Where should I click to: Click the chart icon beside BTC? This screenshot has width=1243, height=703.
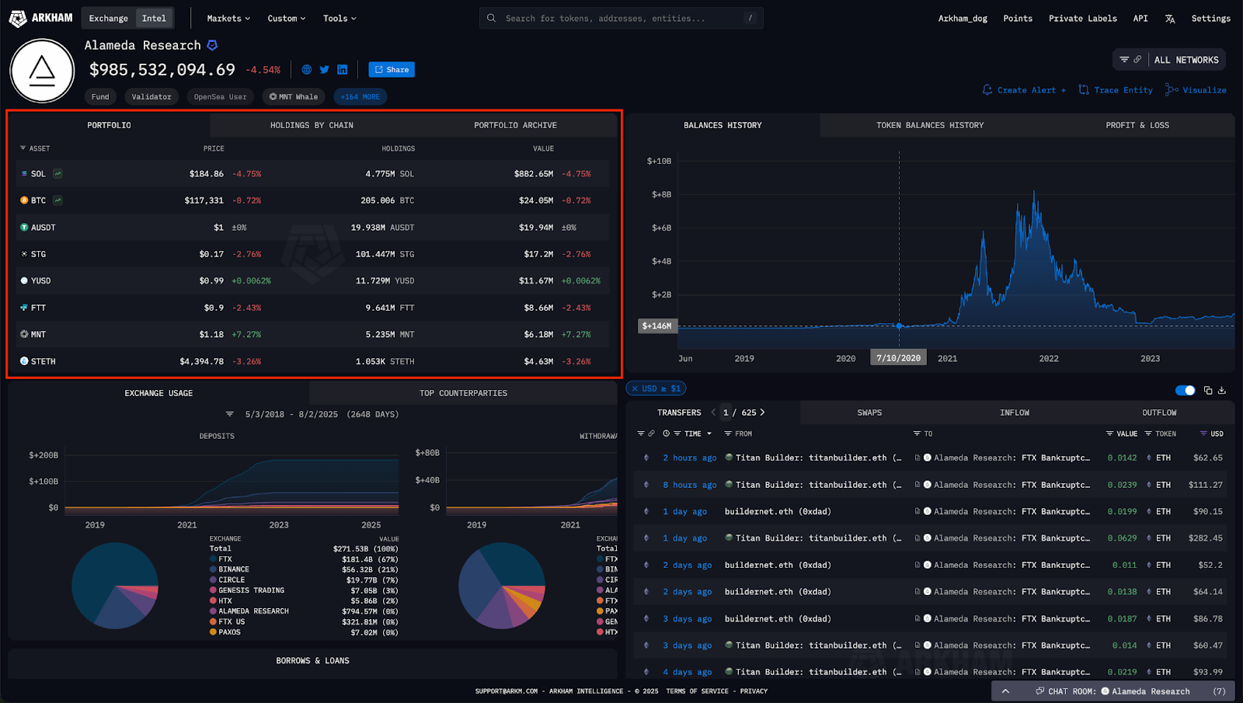point(58,200)
